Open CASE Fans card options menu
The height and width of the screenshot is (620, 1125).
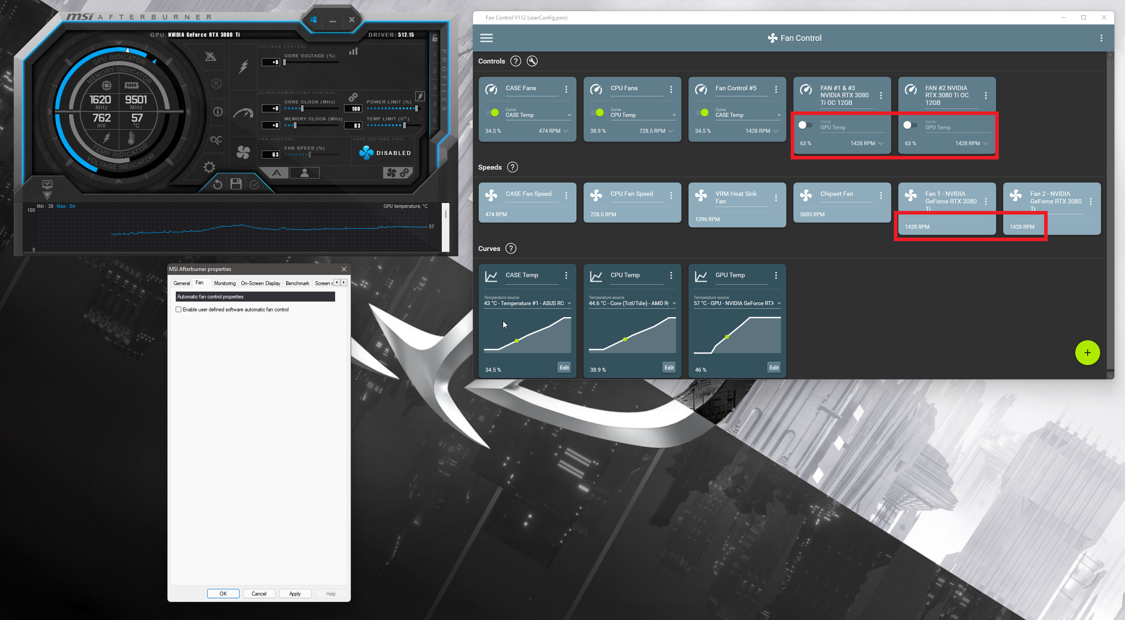tap(566, 89)
